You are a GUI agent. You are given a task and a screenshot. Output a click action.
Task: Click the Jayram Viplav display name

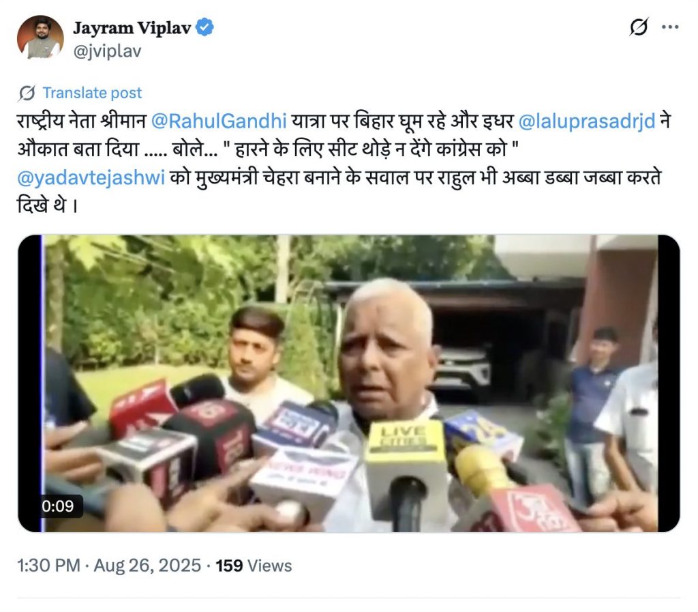(x=132, y=27)
